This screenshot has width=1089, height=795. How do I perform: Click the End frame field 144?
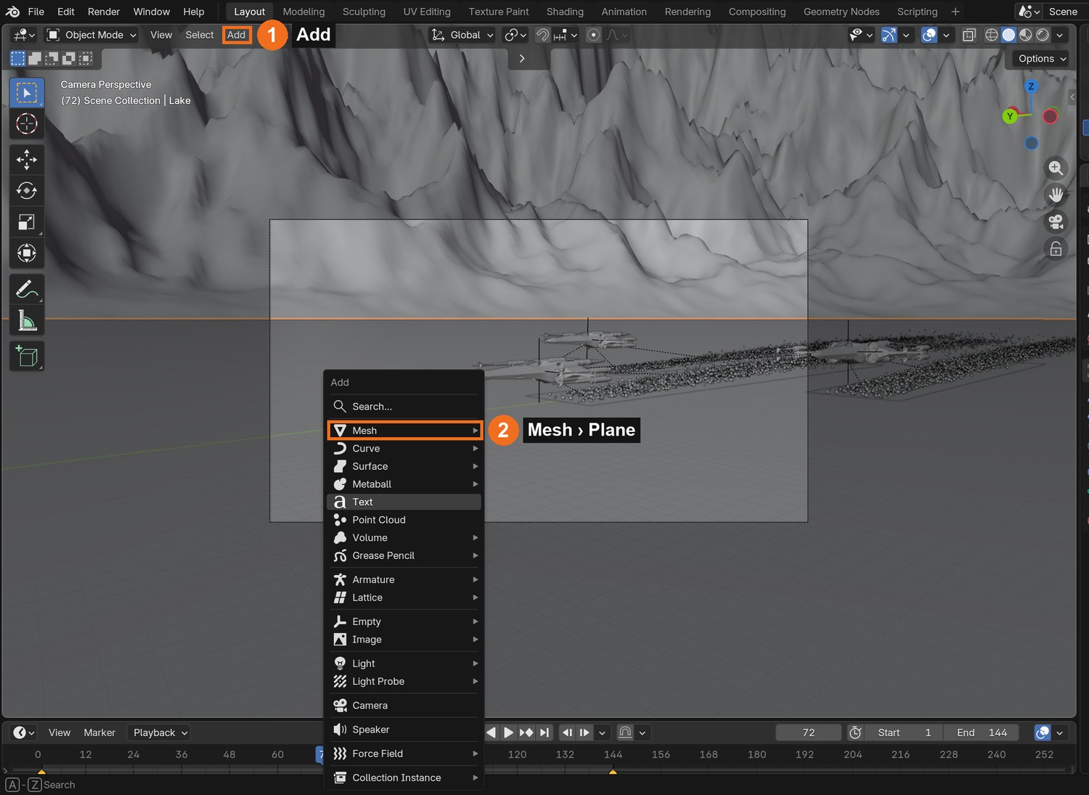click(982, 733)
